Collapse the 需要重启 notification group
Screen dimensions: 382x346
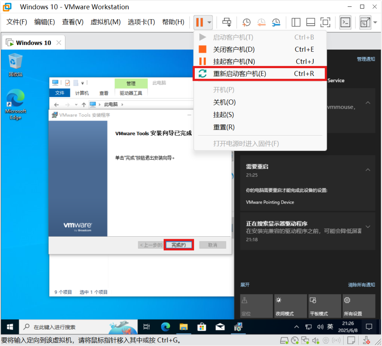[x=368, y=169]
